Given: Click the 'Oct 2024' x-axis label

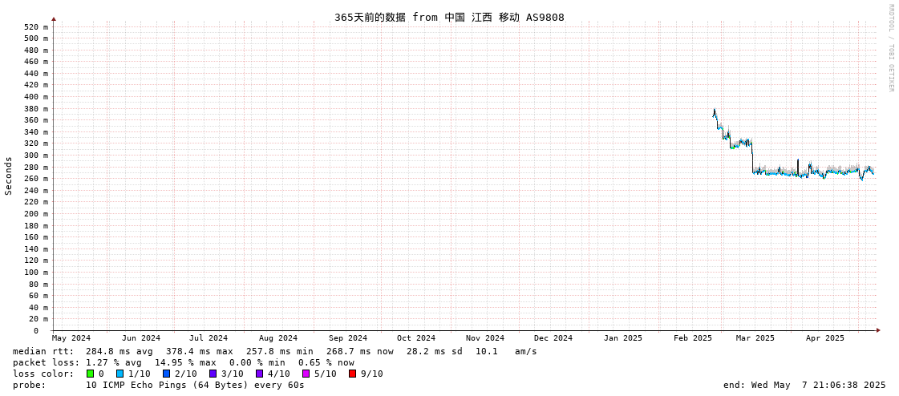Looking at the screenshot, I should (415, 338).
